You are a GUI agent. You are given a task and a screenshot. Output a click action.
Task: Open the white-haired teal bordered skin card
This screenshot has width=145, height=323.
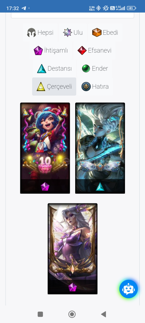pos(100,148)
